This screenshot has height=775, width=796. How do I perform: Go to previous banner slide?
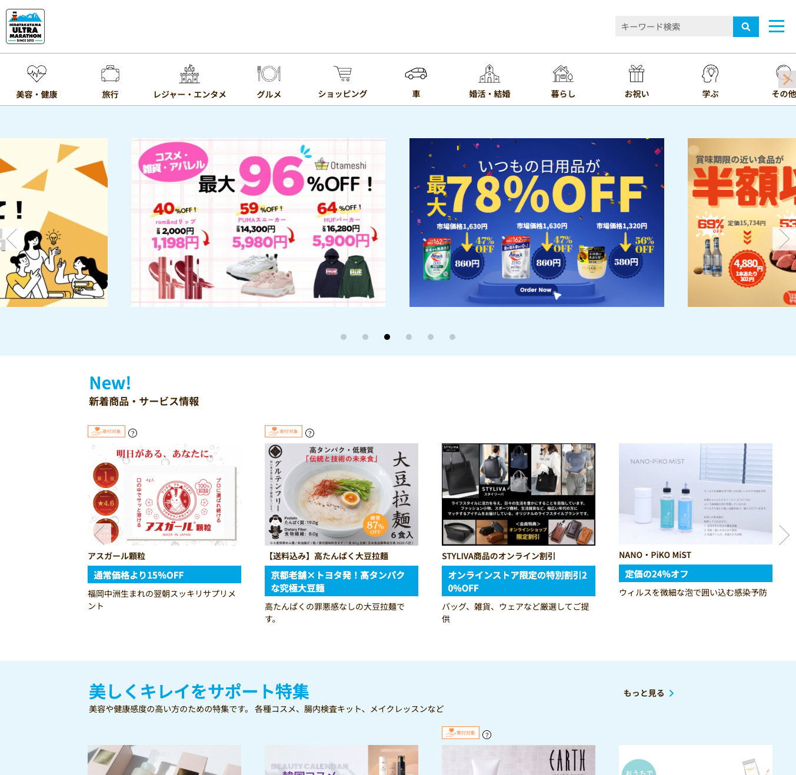12,239
